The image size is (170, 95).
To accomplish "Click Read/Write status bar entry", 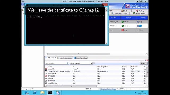I will 121,89.
